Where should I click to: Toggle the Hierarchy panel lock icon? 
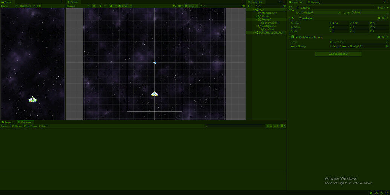[281, 2]
